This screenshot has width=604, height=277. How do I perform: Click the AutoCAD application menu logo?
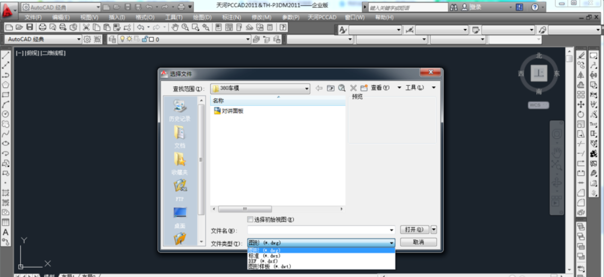[x=8, y=8]
